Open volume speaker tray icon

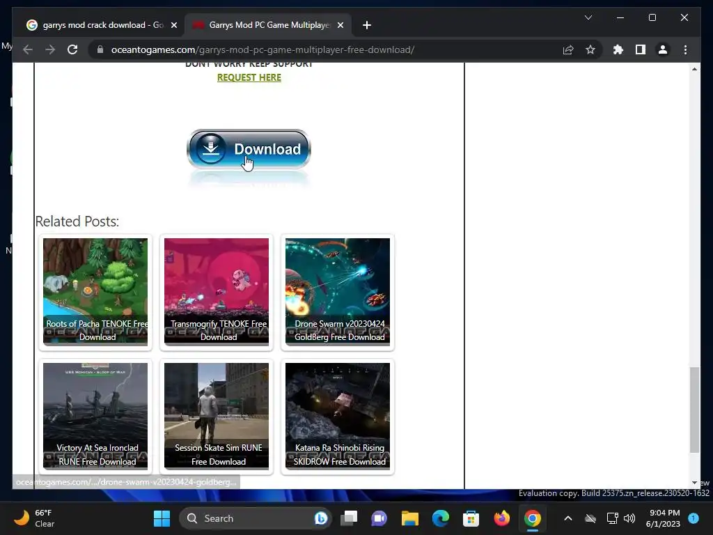(x=629, y=518)
